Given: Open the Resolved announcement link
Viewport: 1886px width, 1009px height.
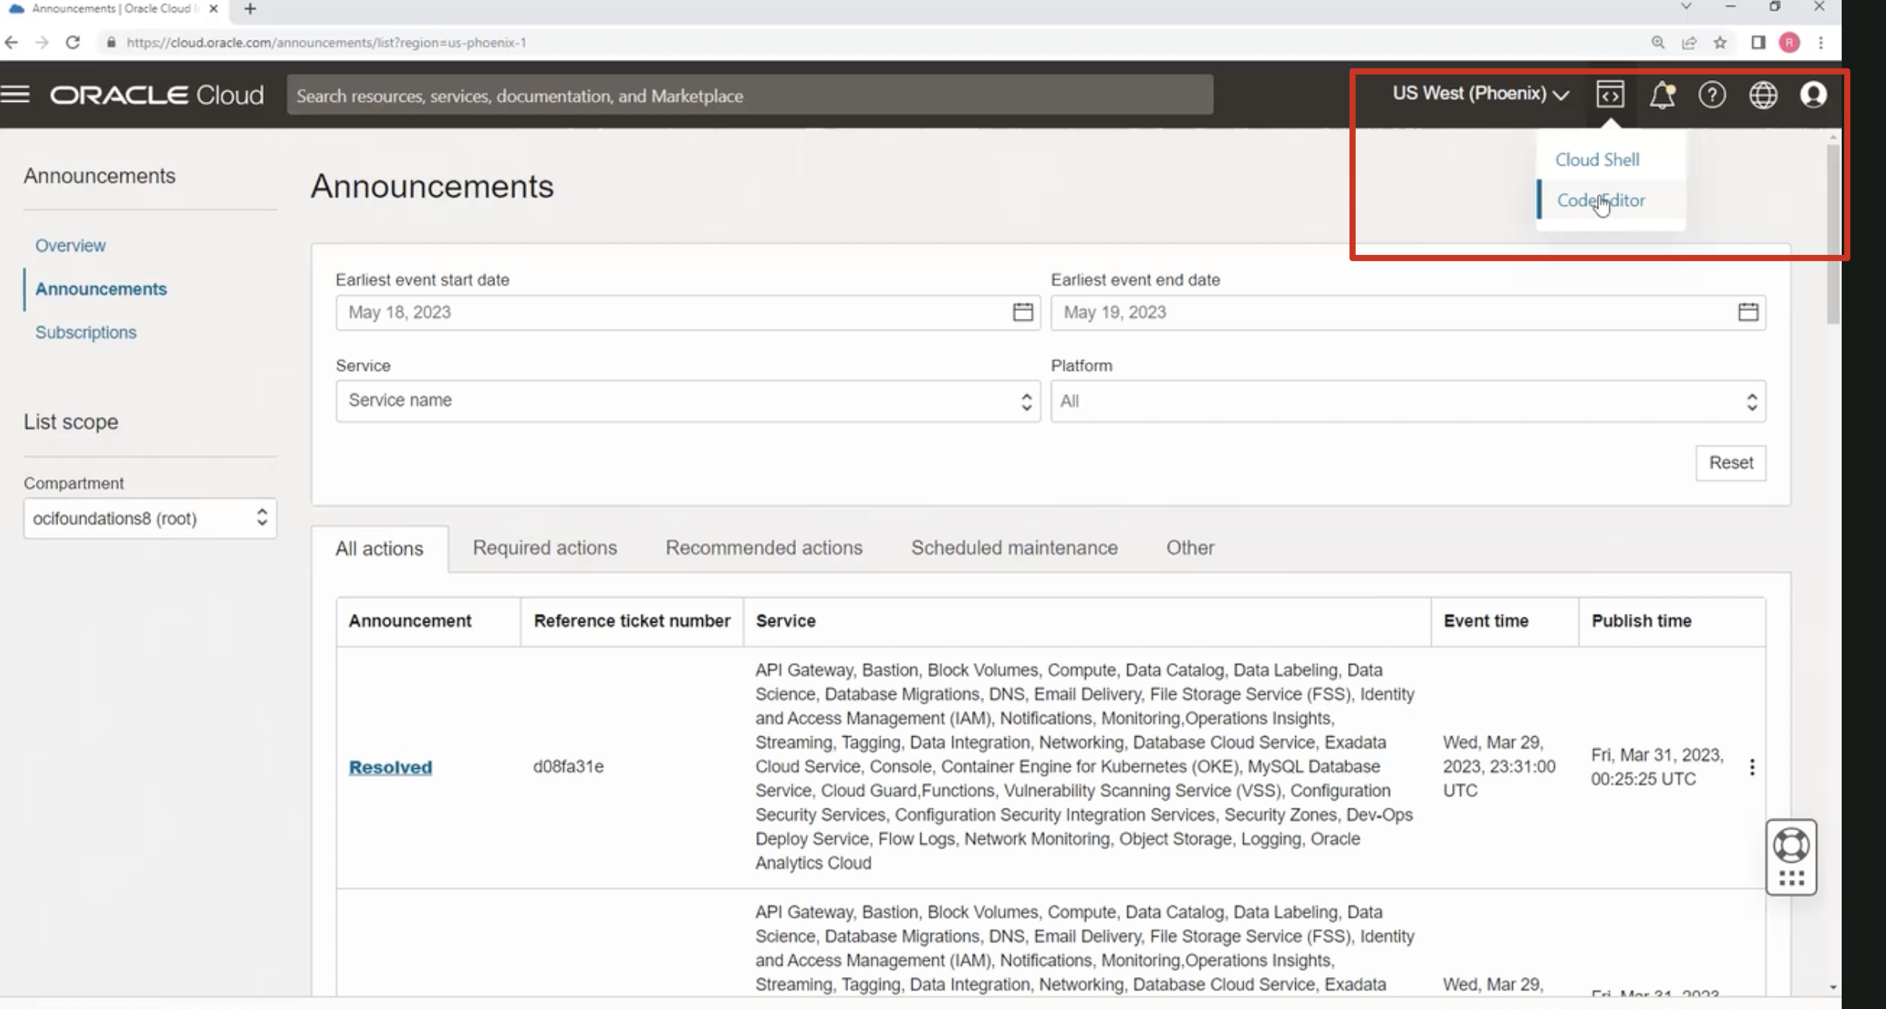Looking at the screenshot, I should click(390, 767).
